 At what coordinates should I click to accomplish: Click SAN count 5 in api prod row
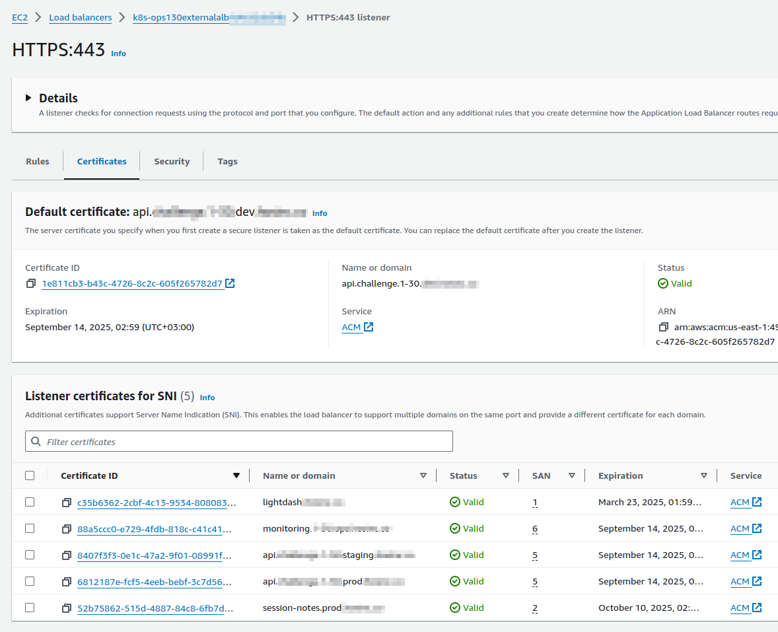(535, 581)
